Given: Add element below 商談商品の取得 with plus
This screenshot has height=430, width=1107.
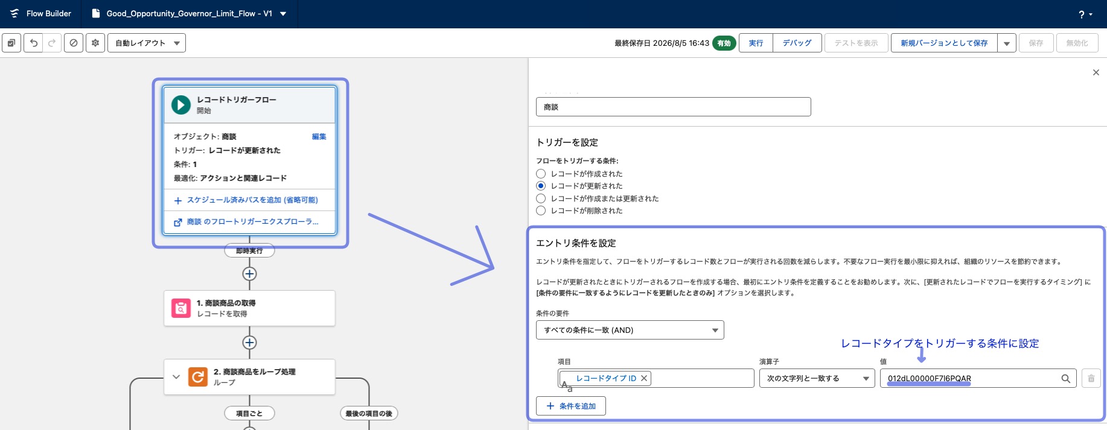Looking at the screenshot, I should coord(249,343).
